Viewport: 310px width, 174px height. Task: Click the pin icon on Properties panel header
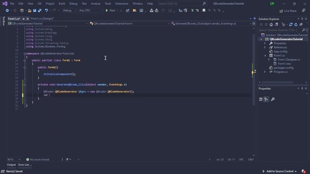pyautogui.click(x=302, y=88)
